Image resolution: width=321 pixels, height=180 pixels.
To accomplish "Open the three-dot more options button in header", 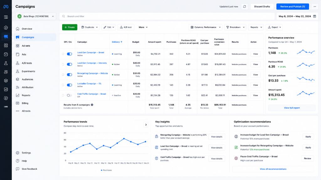I will pyautogui.click(x=315, y=7).
